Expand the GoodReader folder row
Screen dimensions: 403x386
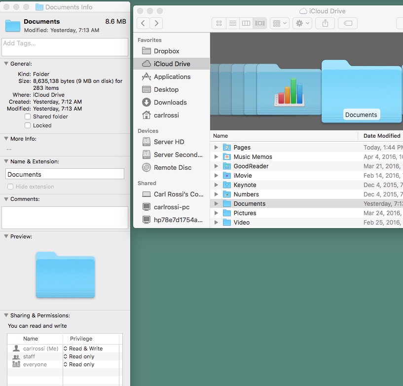pos(216,166)
